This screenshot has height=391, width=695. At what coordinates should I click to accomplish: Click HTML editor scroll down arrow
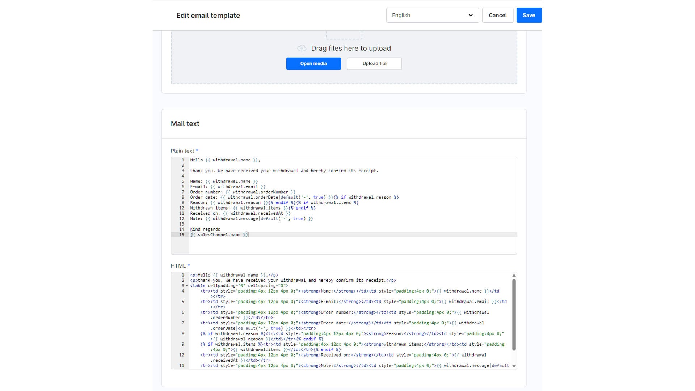pos(514,366)
